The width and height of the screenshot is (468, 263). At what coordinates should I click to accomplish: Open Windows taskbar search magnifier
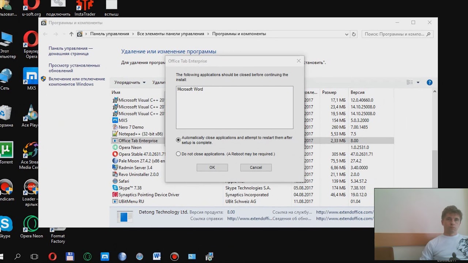click(17, 256)
